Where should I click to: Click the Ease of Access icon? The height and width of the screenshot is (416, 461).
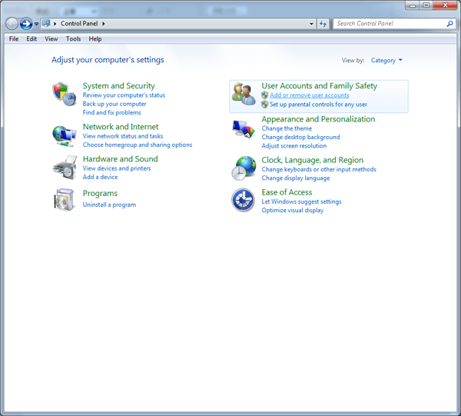click(x=243, y=200)
